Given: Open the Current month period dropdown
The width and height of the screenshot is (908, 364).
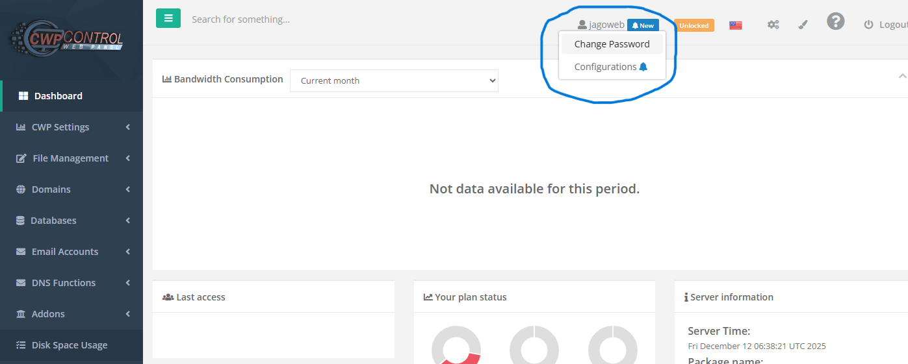Looking at the screenshot, I should [394, 80].
